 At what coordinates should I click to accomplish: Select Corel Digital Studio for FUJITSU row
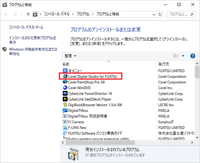point(93,76)
